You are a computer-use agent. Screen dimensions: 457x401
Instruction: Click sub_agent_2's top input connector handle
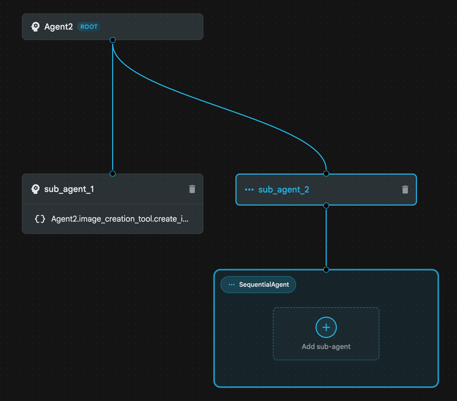[x=326, y=174]
